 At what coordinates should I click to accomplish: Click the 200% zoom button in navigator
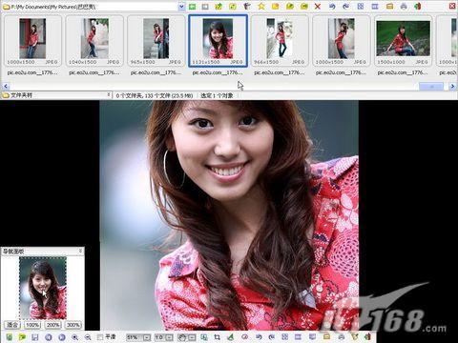[52, 325]
